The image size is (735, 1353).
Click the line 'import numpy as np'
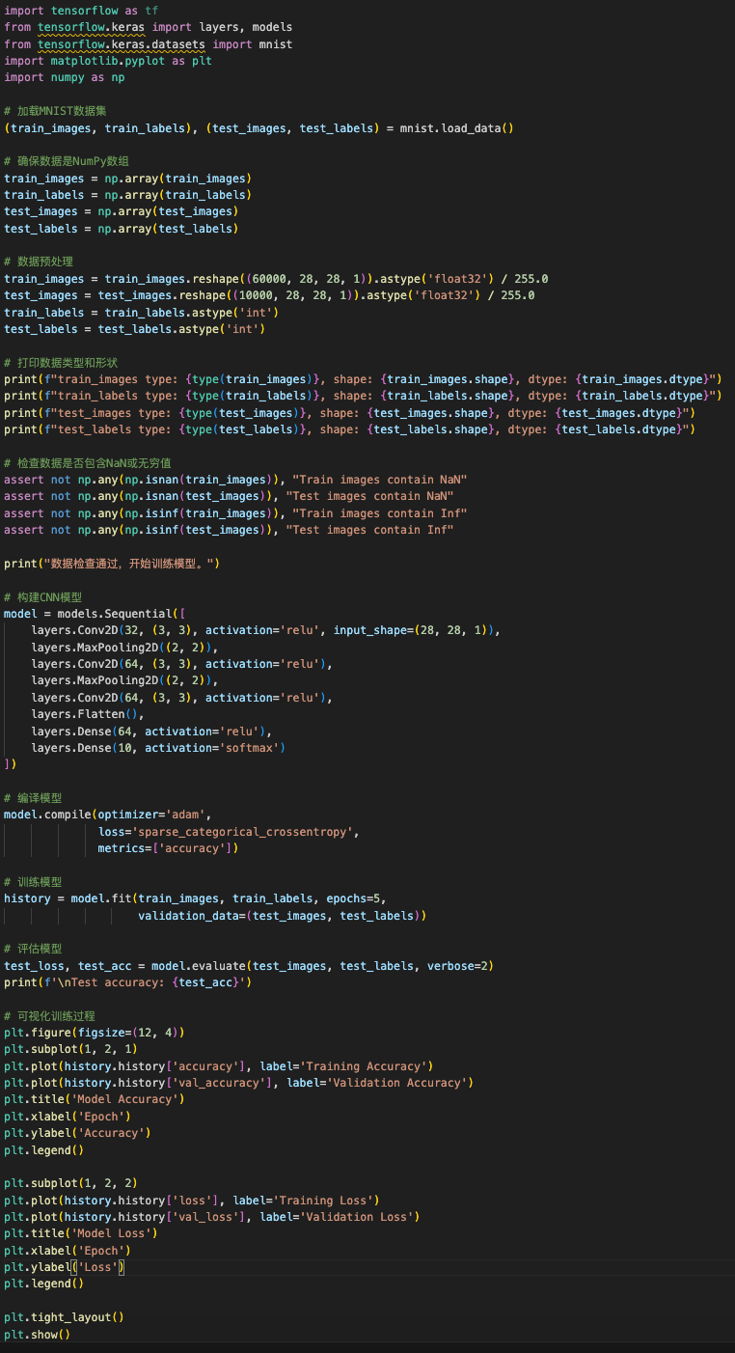coord(65,77)
